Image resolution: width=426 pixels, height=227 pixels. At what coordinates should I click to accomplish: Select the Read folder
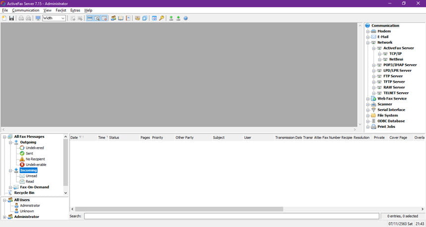point(30,181)
